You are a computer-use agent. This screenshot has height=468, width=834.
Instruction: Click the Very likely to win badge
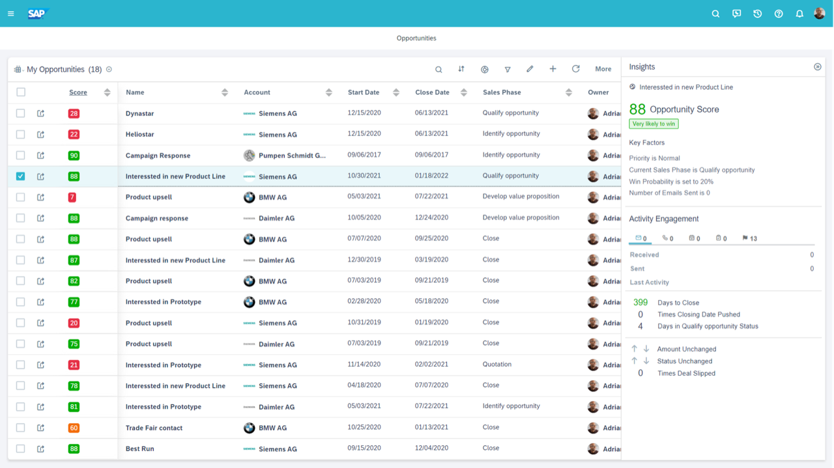[x=654, y=124]
